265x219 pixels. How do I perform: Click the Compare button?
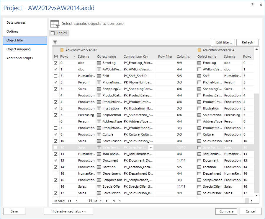click(x=226, y=211)
